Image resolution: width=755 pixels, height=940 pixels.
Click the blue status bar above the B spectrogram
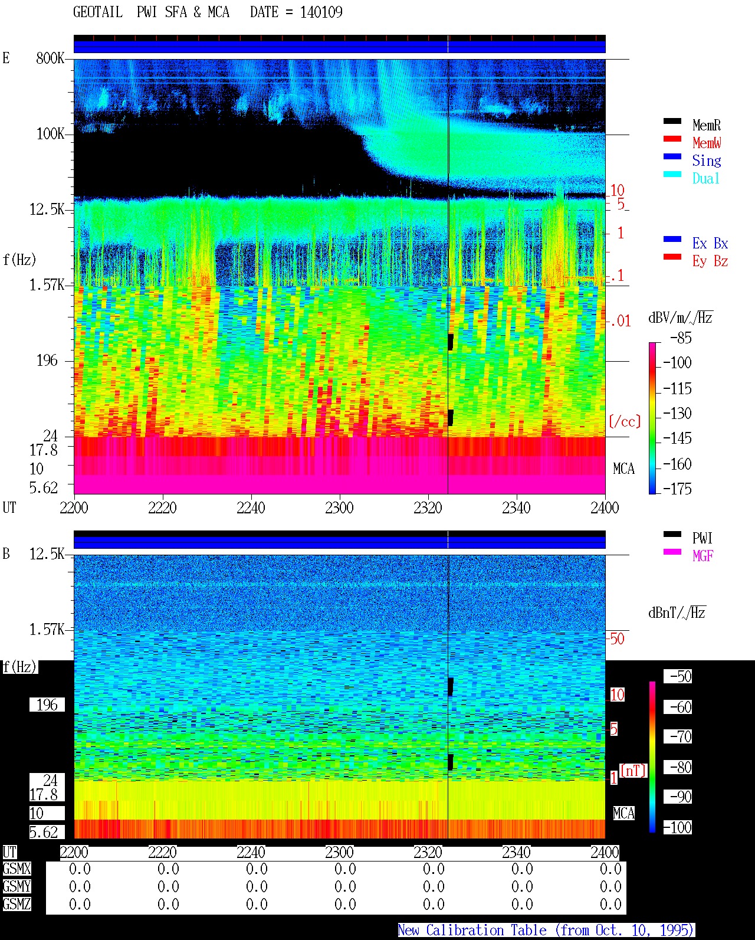[x=340, y=542]
